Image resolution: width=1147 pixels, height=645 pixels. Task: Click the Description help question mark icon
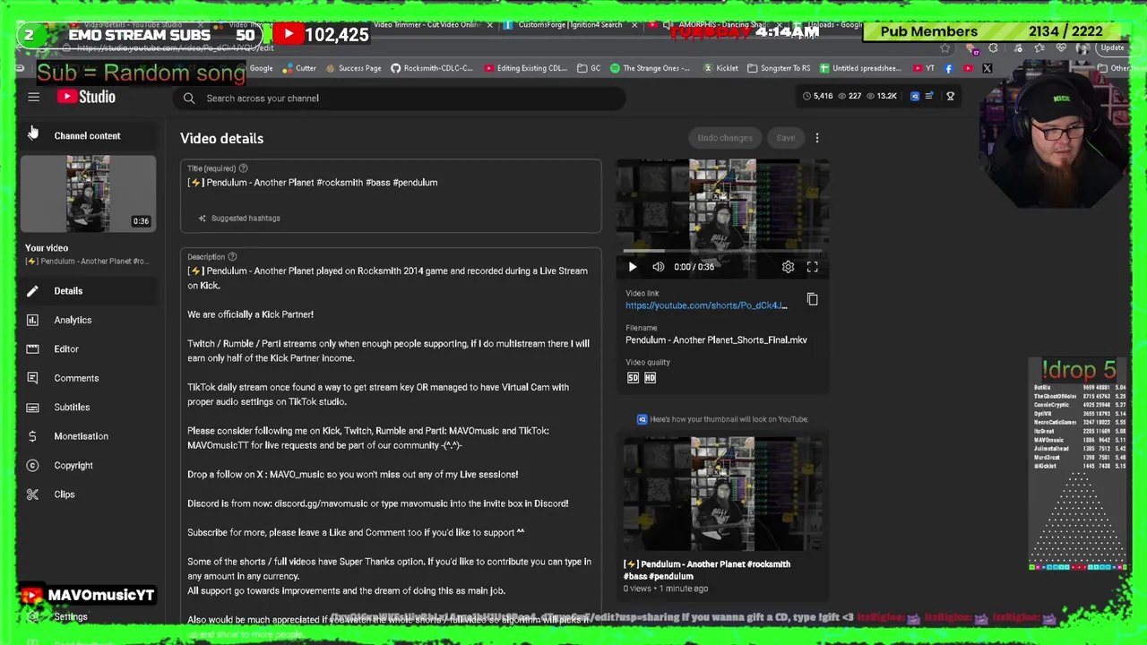pos(232,257)
